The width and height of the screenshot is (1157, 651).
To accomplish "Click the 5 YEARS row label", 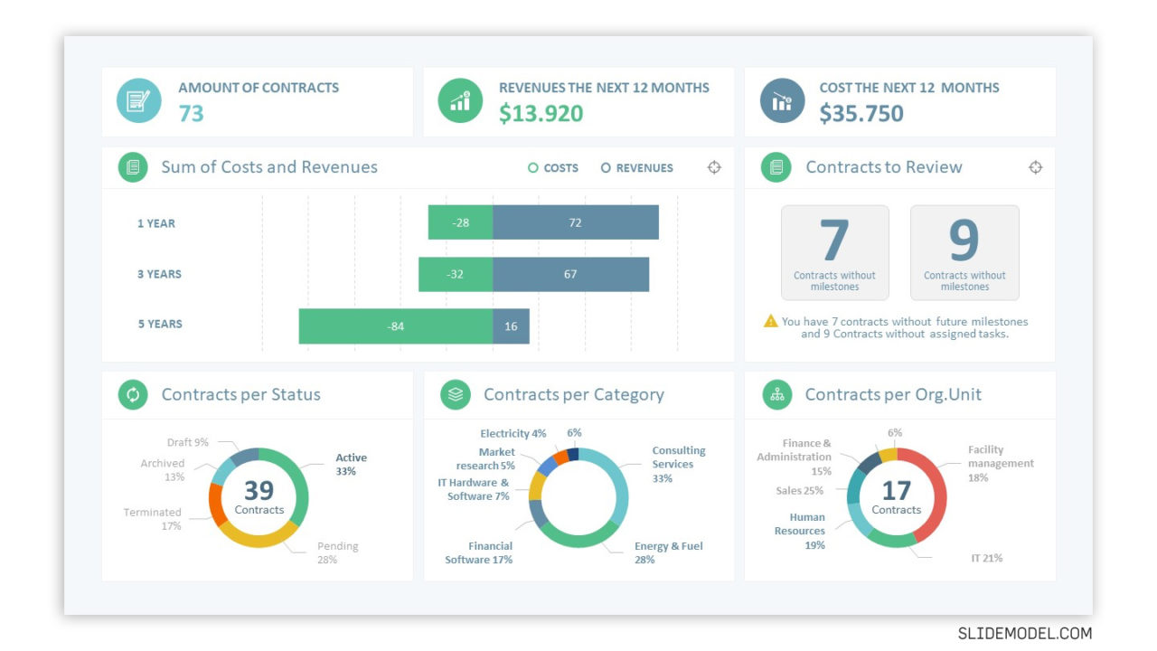I will (x=160, y=324).
